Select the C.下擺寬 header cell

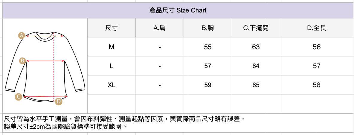(256, 28)
